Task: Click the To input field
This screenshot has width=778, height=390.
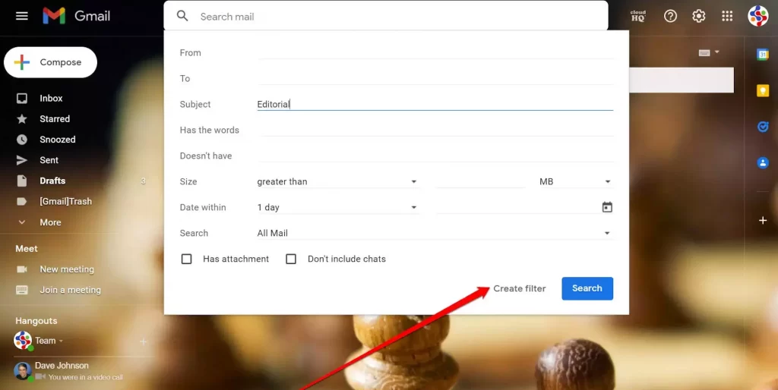Action: [435, 78]
